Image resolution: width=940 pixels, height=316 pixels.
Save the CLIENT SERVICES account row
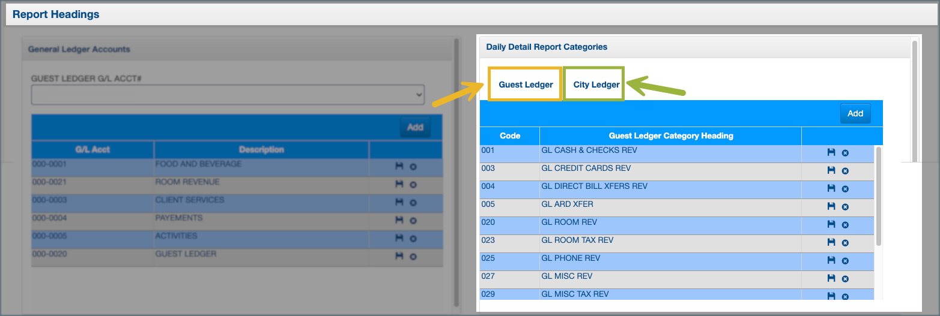399,203
